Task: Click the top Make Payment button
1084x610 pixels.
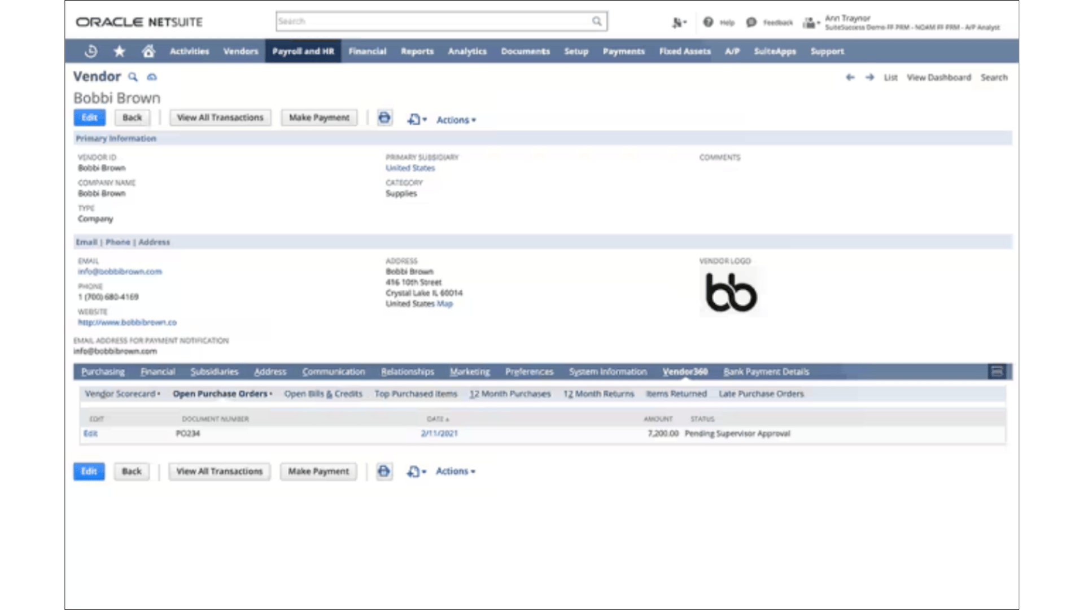Action: point(319,117)
